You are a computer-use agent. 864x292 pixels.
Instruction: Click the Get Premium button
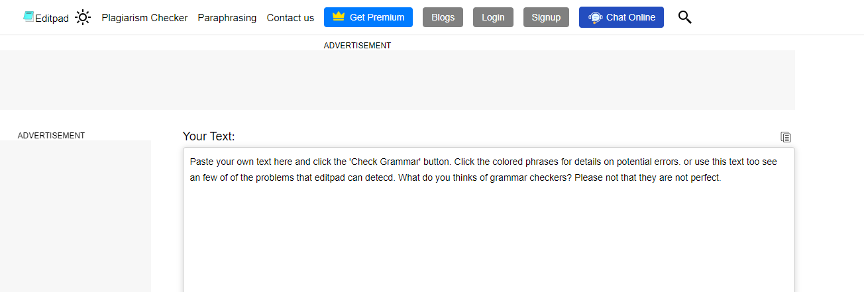coord(368,17)
